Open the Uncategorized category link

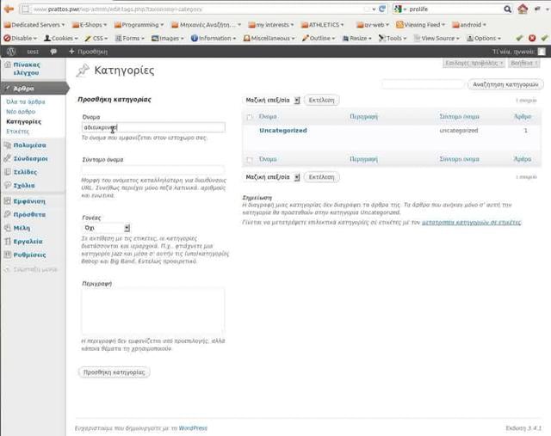pos(283,130)
